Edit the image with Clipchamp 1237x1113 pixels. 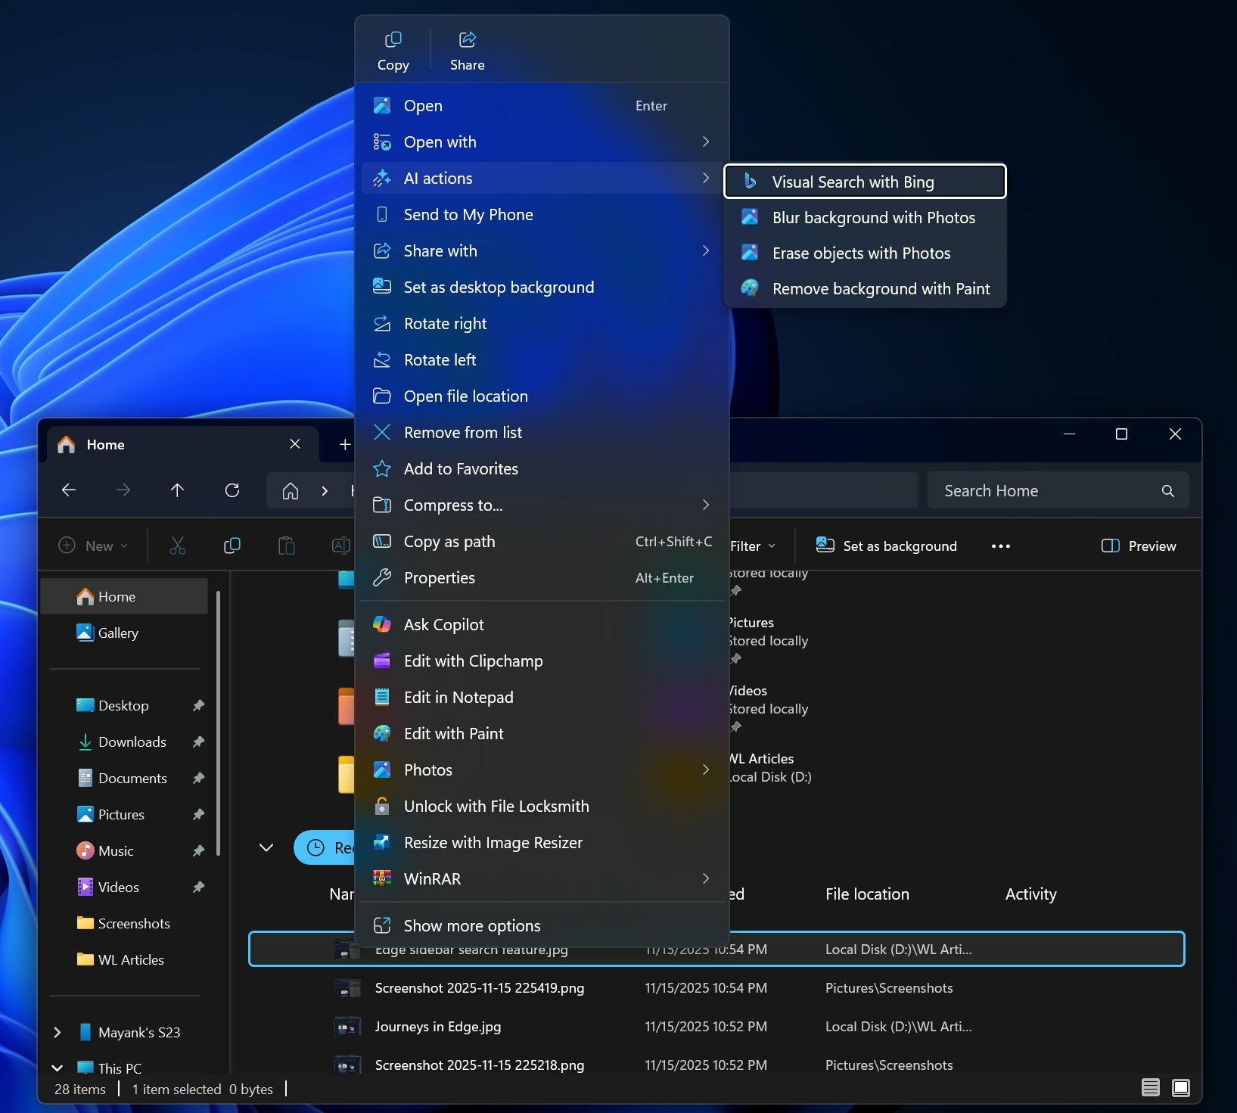point(473,661)
